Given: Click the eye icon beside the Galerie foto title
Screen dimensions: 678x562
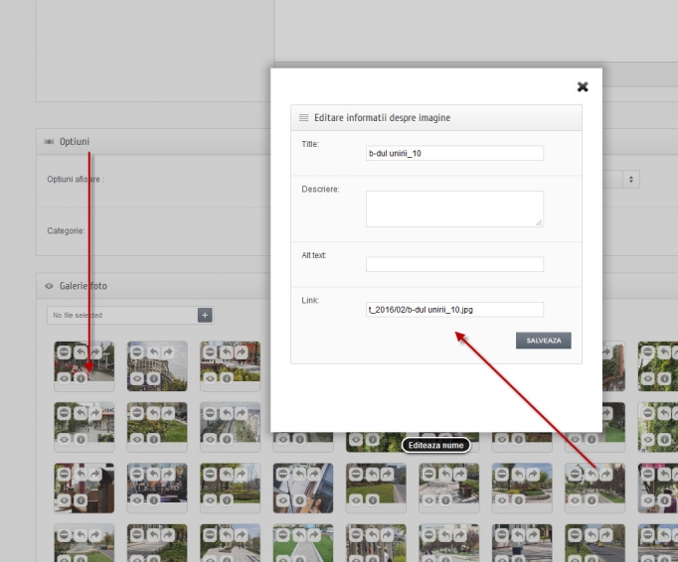Looking at the screenshot, I should (49, 286).
